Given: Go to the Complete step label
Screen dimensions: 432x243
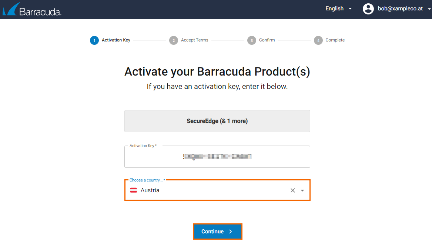Looking at the screenshot, I should click(335, 40).
